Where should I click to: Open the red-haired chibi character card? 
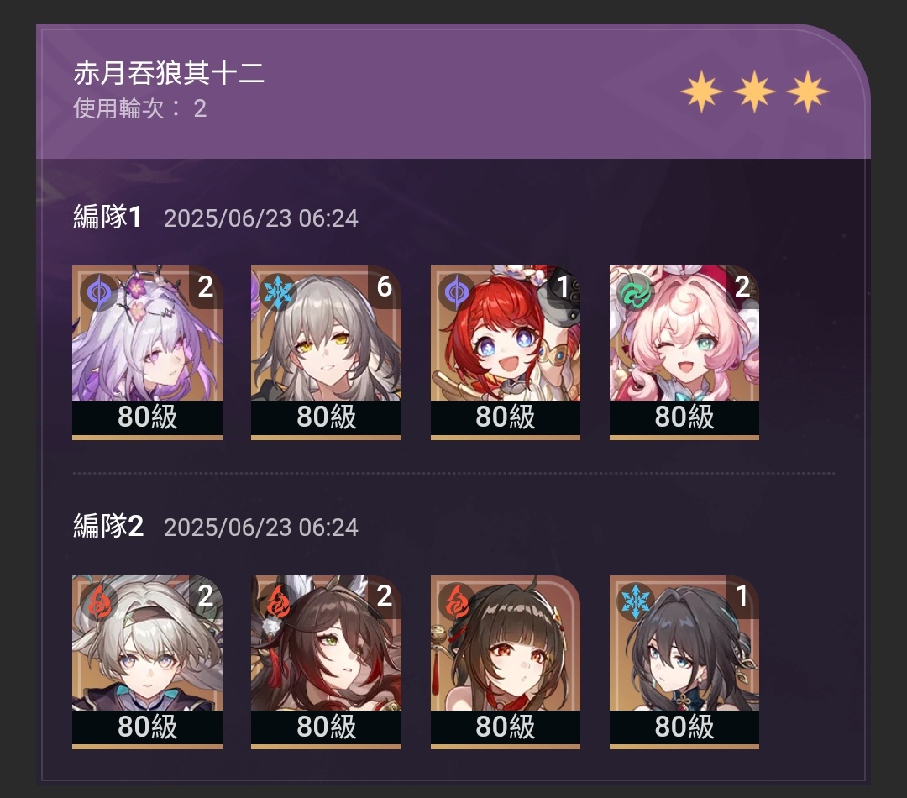506,353
